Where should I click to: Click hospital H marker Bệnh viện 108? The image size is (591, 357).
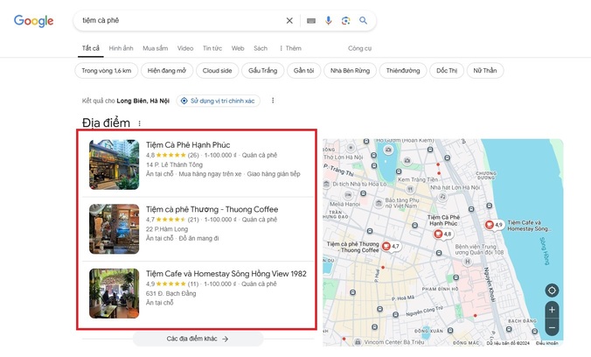coord(468,262)
